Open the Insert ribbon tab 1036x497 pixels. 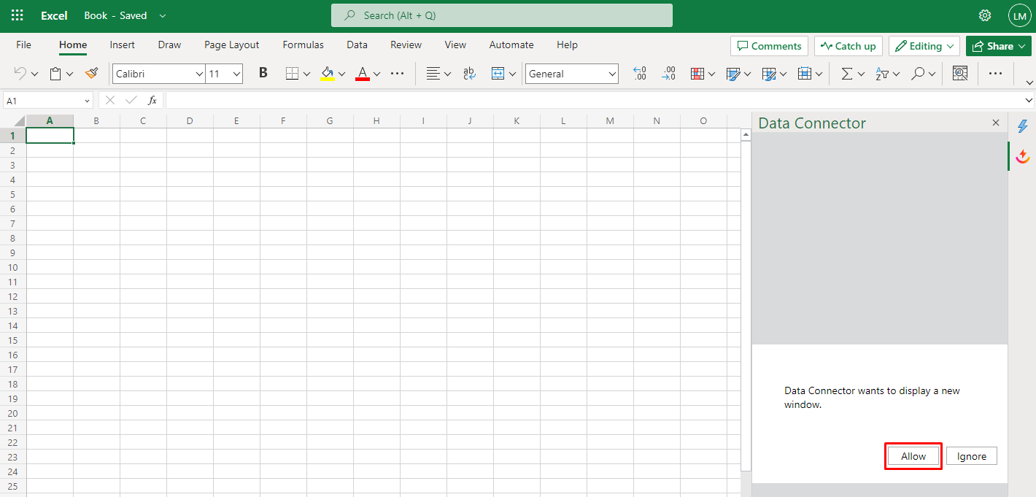click(122, 45)
